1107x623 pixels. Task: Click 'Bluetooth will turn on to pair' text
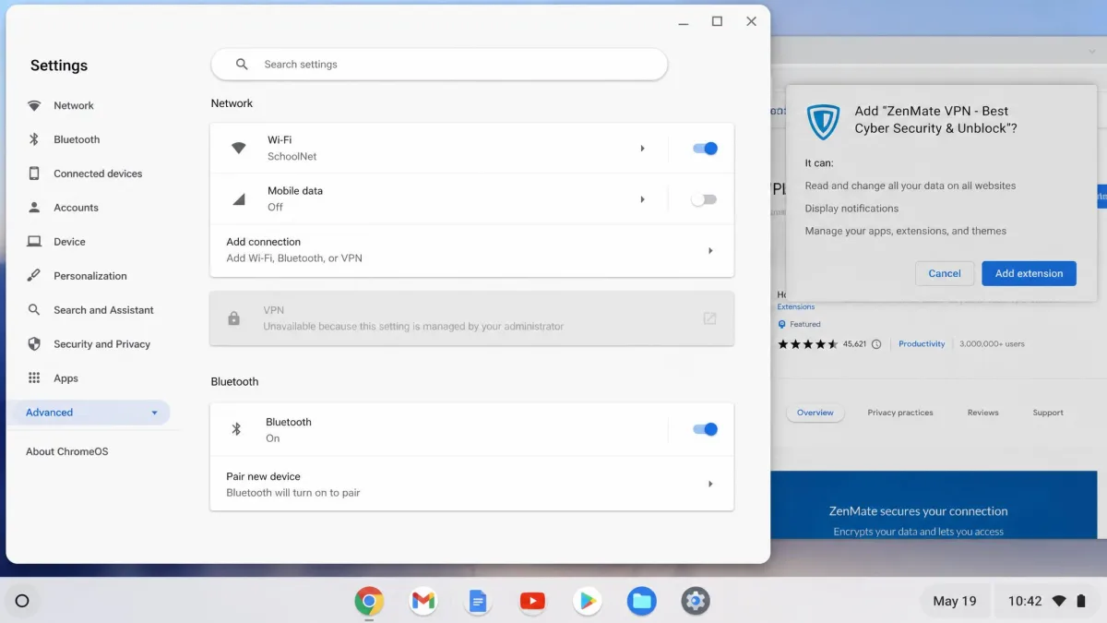pos(293,493)
